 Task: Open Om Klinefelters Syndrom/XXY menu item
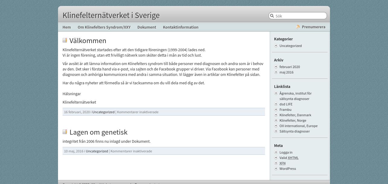click(x=104, y=27)
